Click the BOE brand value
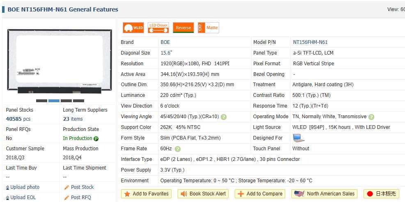The image size is (405, 202). point(165,42)
